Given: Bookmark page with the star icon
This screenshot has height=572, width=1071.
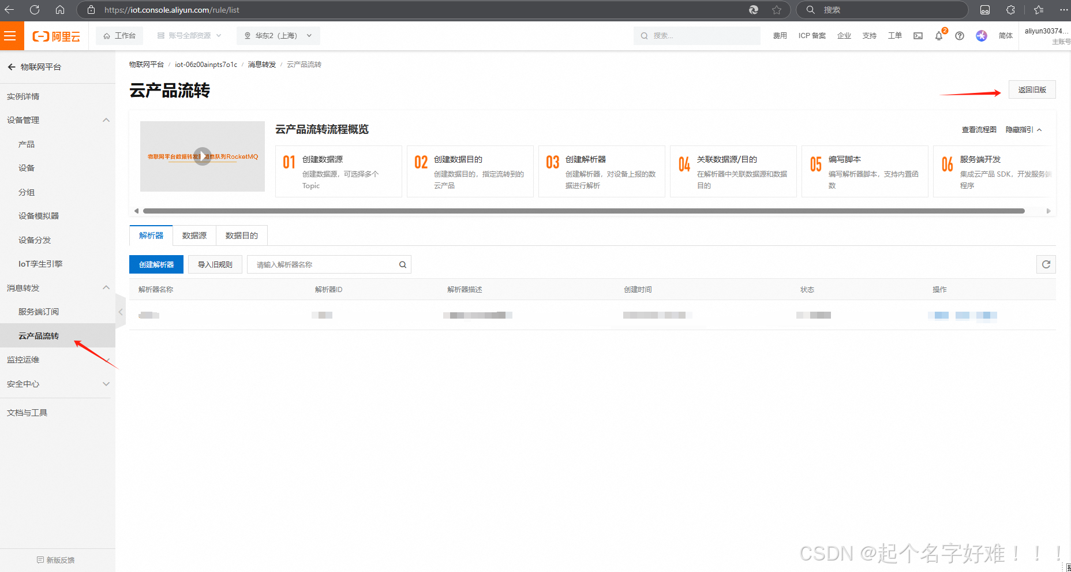Looking at the screenshot, I should coord(777,10).
